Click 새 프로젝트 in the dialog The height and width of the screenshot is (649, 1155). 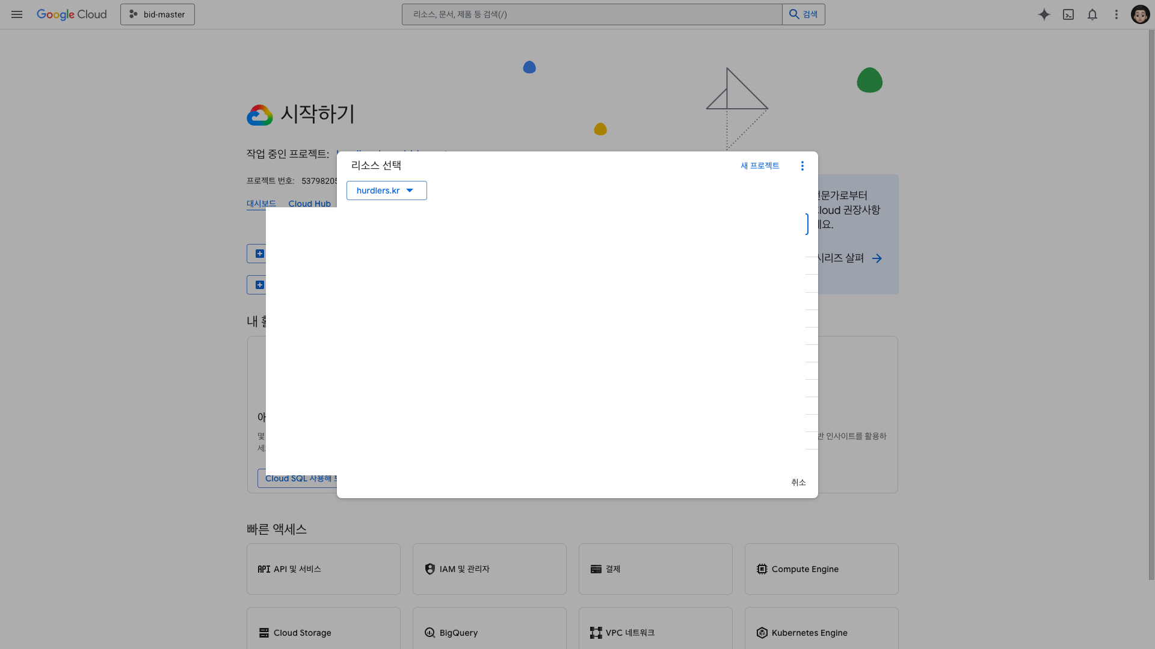point(760,166)
